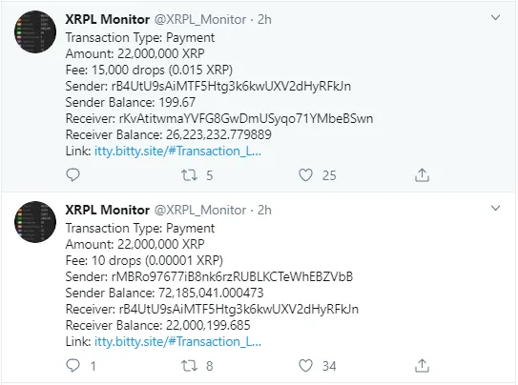Click XRPL Monitor avatar on second tweet

point(35,222)
